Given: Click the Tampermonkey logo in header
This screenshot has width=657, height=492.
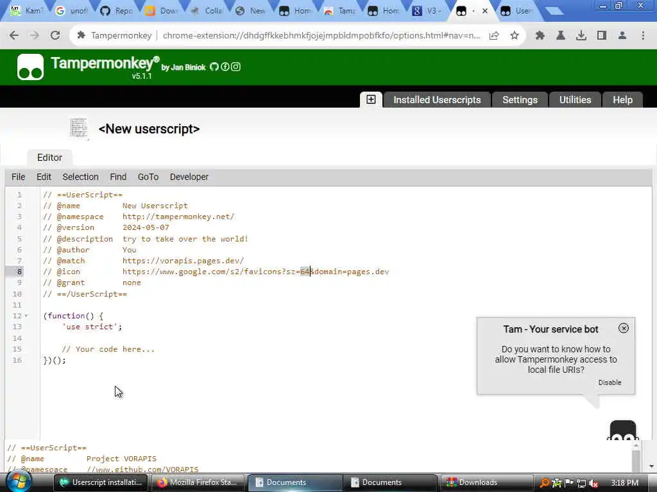Looking at the screenshot, I should point(30,67).
